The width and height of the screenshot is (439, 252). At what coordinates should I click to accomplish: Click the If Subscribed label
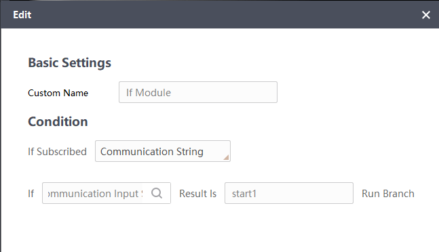[57, 152]
